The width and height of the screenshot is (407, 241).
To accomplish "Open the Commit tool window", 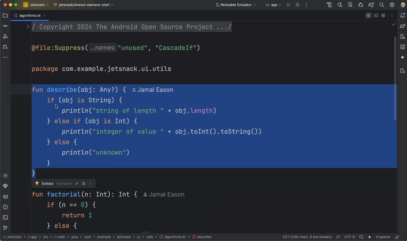I will pos(5,26).
